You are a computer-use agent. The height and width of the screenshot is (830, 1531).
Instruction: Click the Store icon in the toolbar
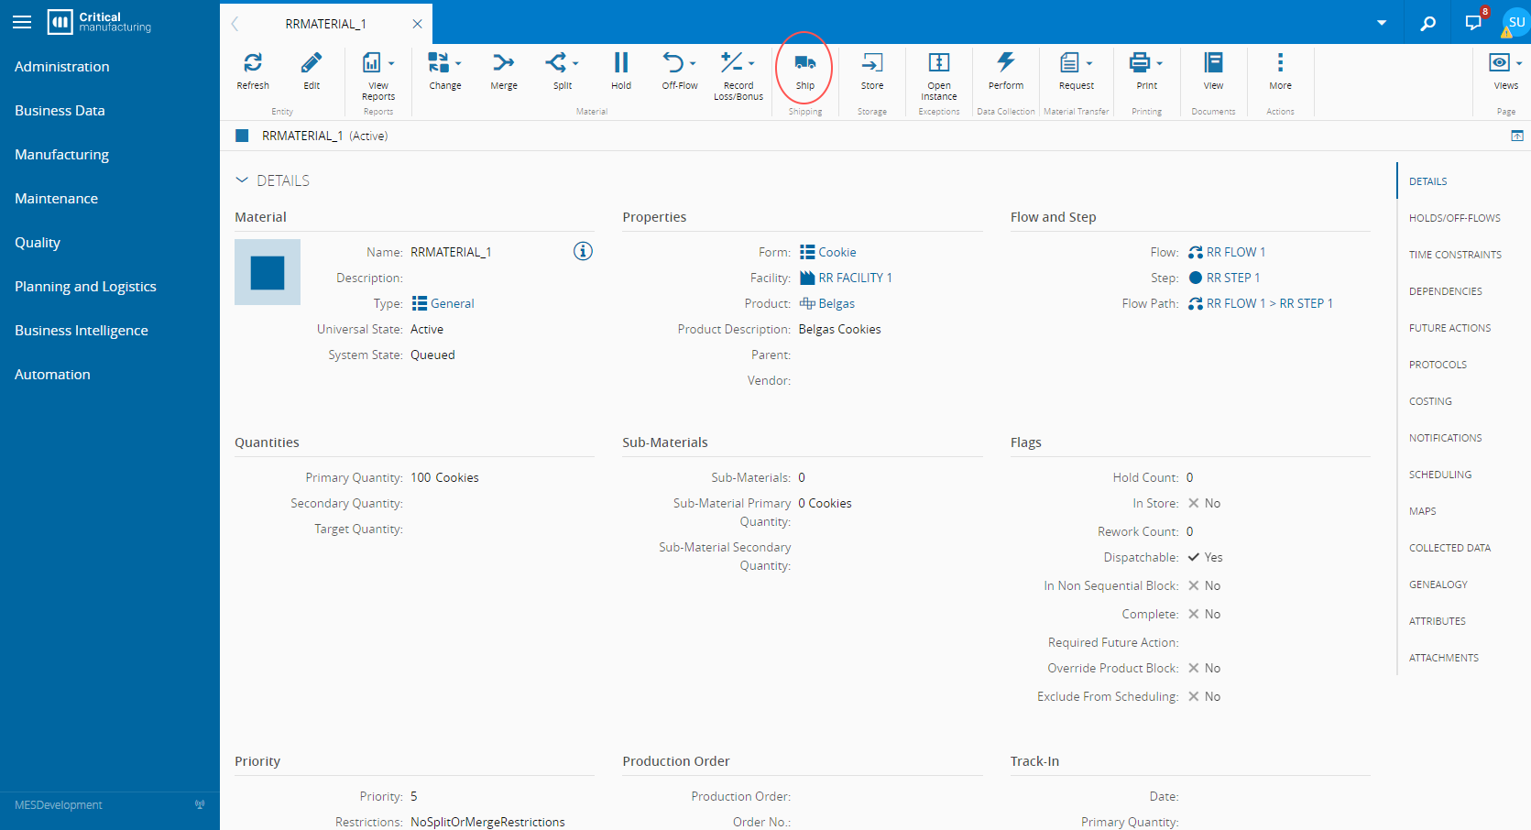tap(871, 63)
